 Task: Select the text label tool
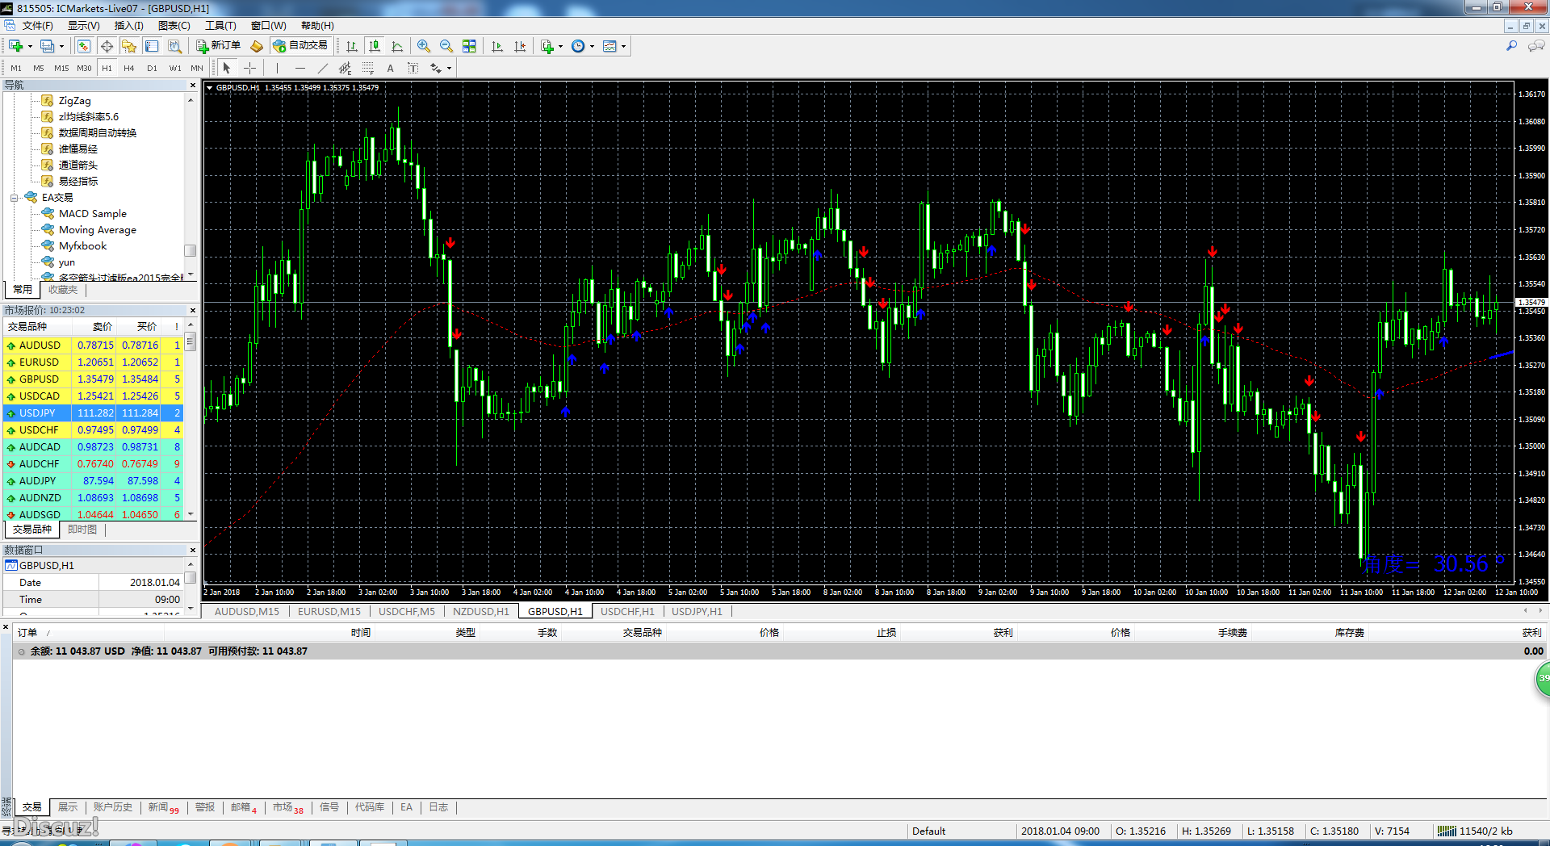point(413,69)
